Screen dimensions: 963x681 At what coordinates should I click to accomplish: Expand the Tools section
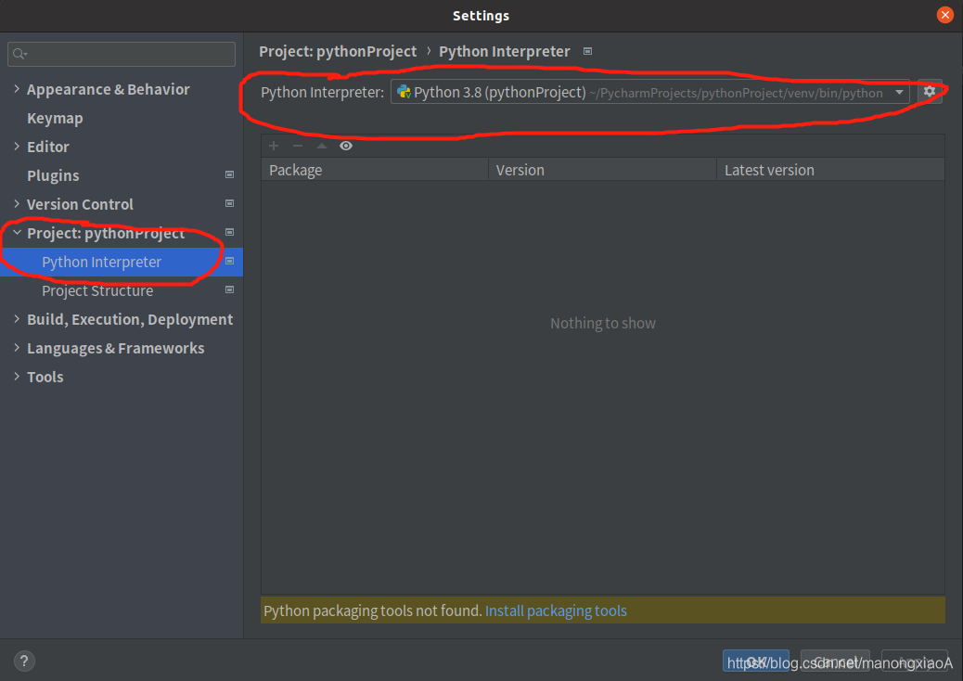point(17,377)
